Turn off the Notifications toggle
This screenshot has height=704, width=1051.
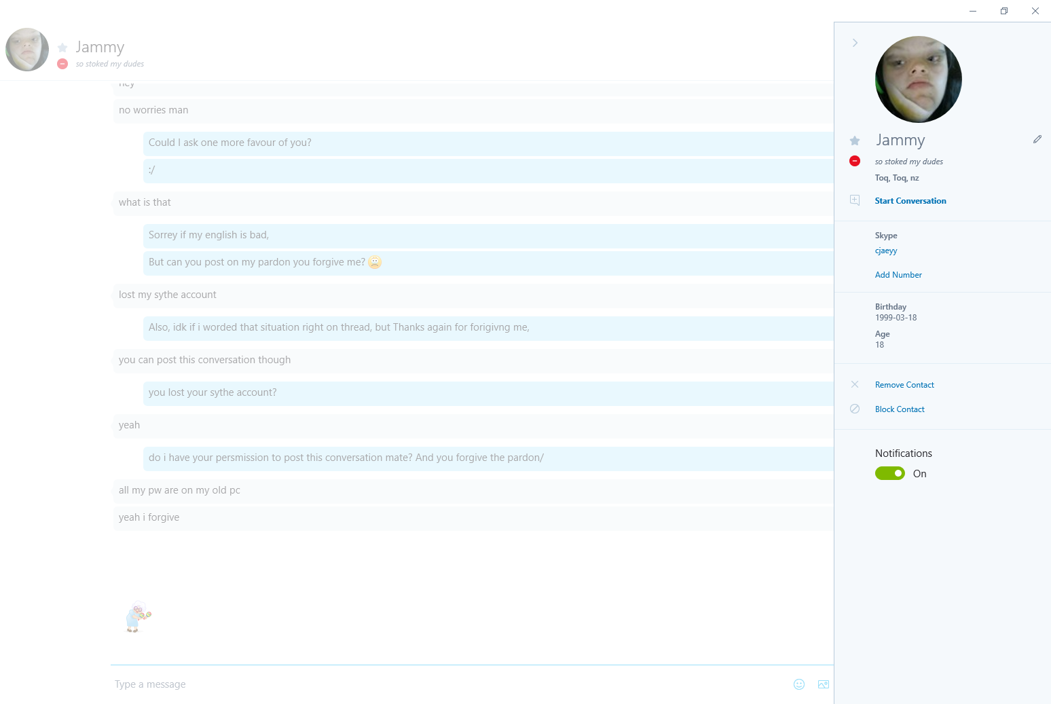point(890,473)
